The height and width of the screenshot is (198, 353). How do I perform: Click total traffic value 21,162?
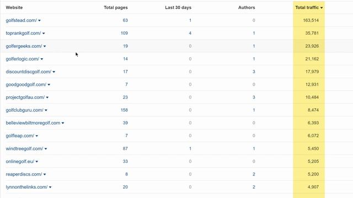(312, 59)
